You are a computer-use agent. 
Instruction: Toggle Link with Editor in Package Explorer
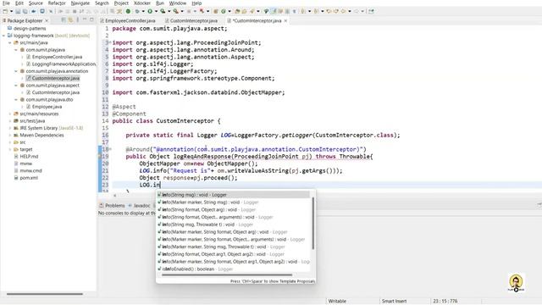(70, 20)
